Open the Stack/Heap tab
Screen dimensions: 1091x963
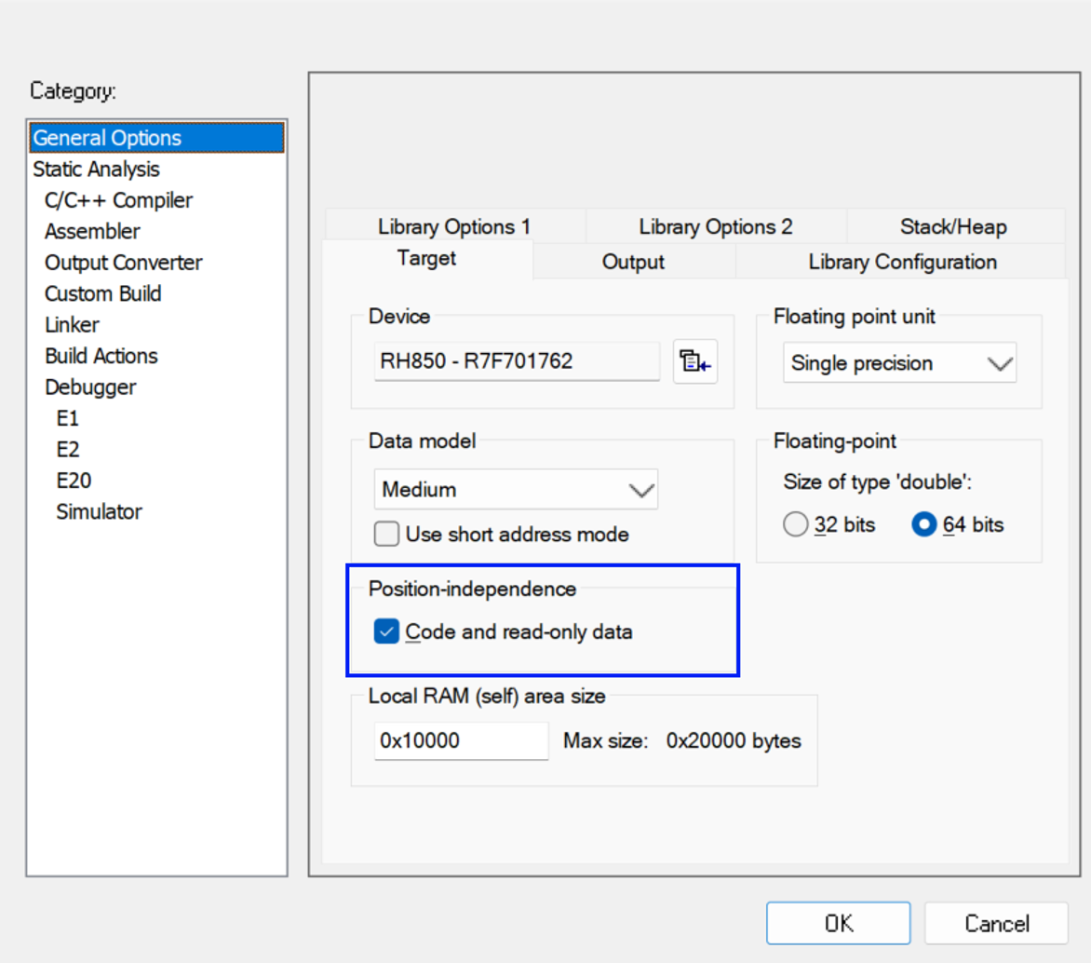(955, 226)
